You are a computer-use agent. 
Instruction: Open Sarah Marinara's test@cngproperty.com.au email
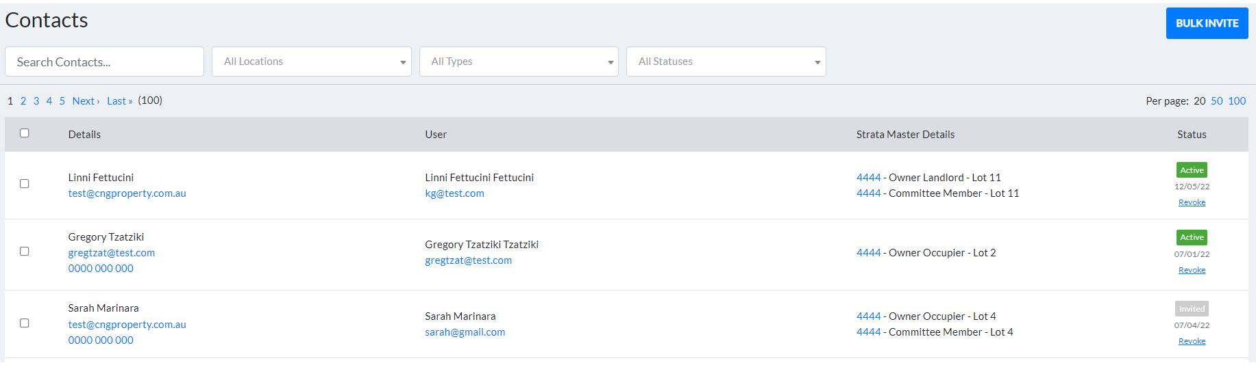tap(127, 325)
